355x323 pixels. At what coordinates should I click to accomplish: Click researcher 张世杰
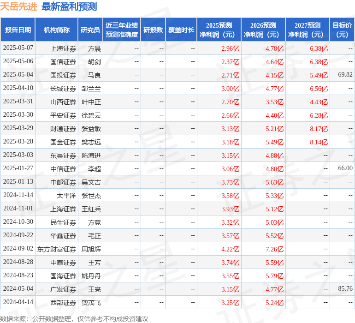tap(91, 196)
